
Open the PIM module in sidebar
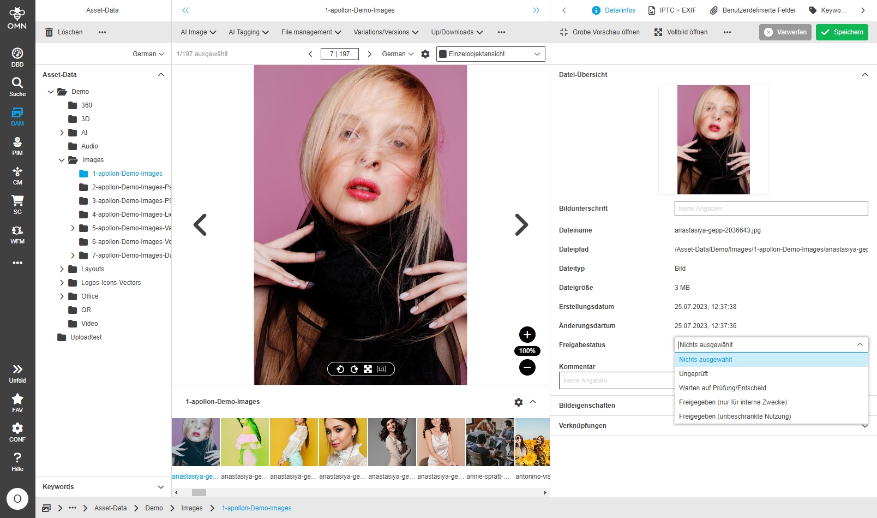tap(17, 146)
